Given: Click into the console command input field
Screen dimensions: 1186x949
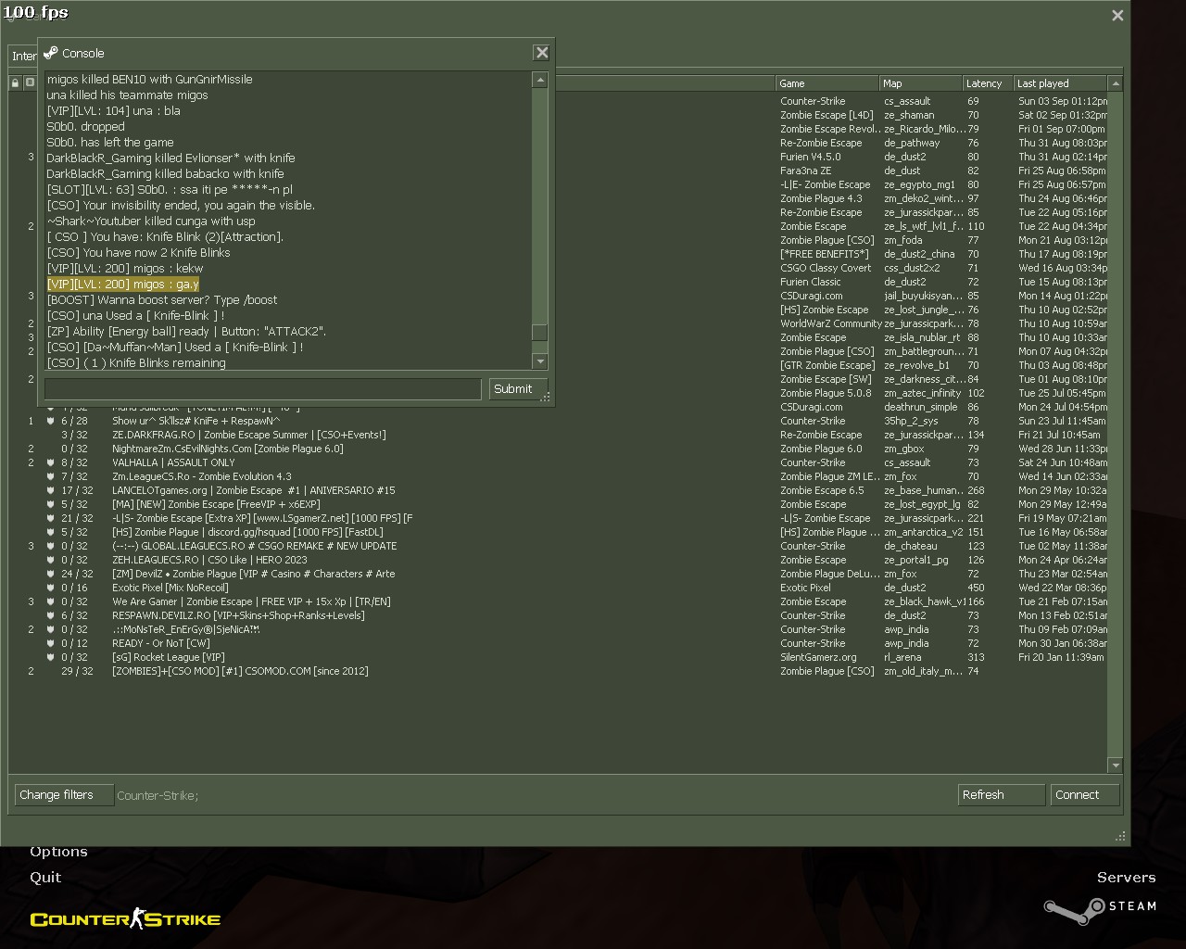Looking at the screenshot, I should tap(262, 389).
